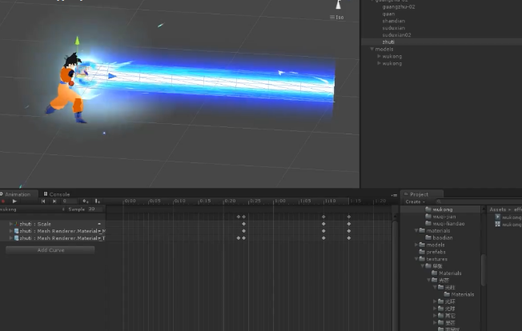Viewport: 522px width, 331px height.
Task: Add an animation event marker
Action: coord(97,201)
